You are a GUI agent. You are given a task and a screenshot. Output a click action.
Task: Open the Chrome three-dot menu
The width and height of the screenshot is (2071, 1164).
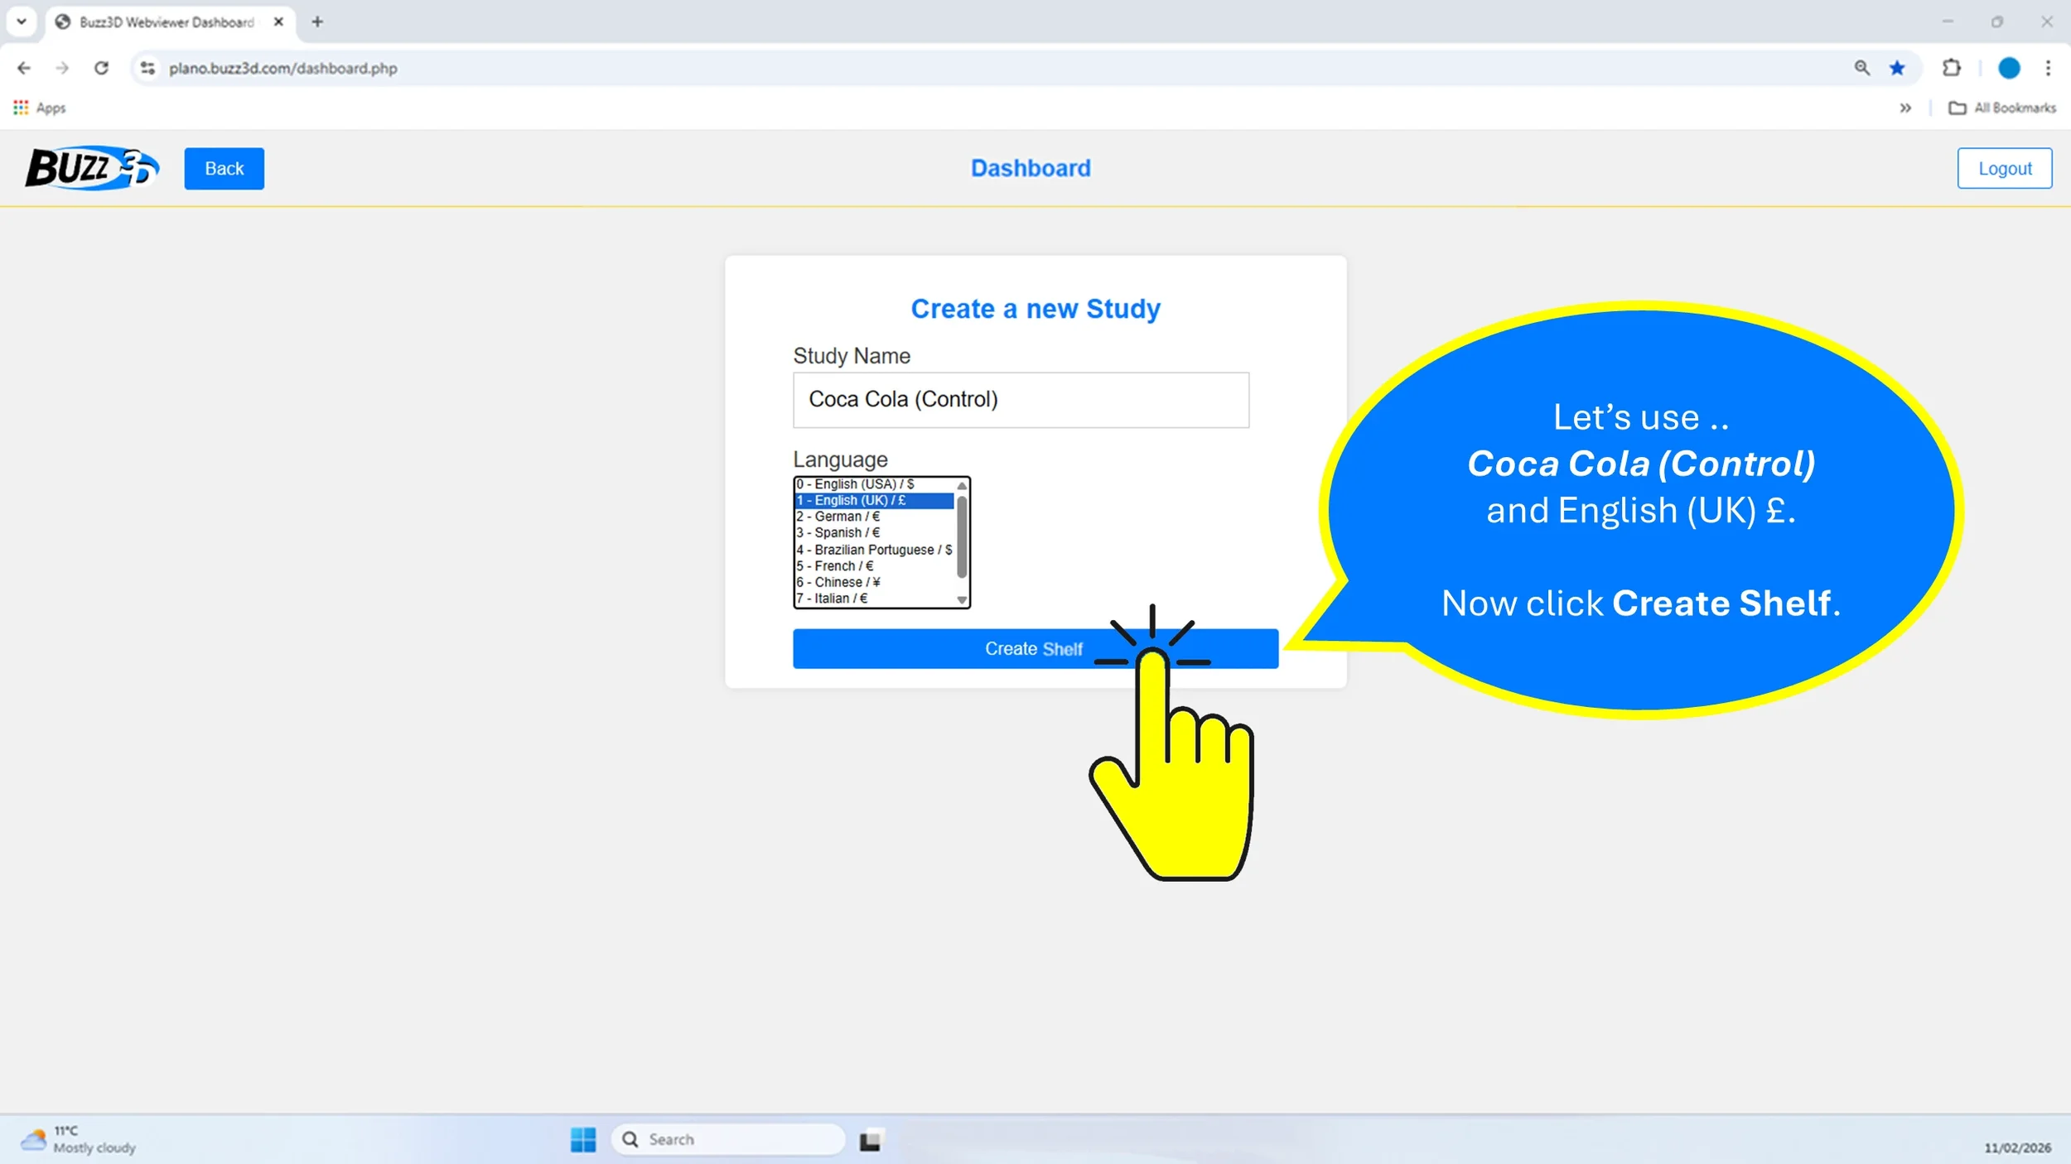pos(2048,68)
